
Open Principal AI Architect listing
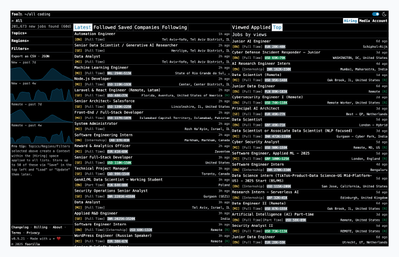(x=256, y=108)
